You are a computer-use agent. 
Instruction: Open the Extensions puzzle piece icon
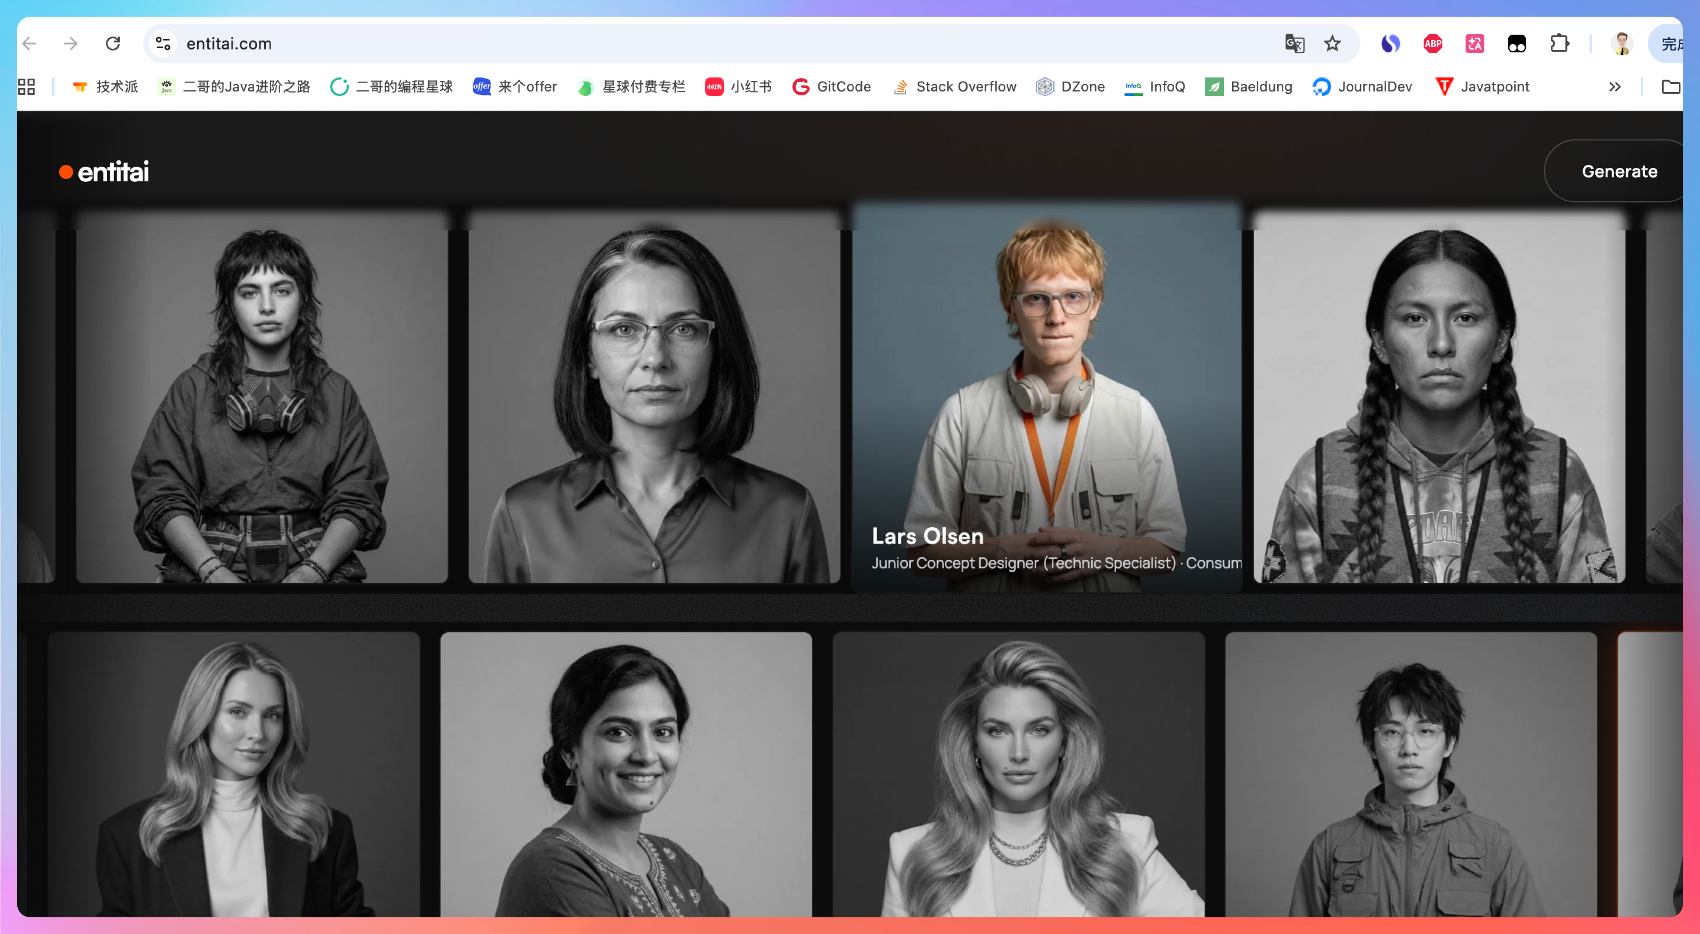coord(1559,43)
